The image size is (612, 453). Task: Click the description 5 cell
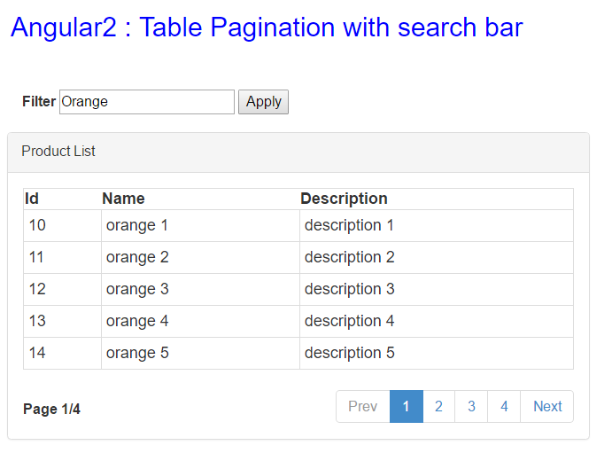click(437, 354)
